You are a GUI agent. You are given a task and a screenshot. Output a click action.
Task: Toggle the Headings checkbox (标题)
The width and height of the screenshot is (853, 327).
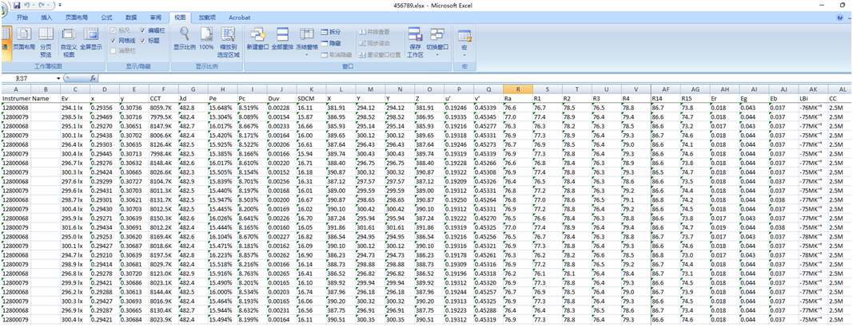click(144, 39)
